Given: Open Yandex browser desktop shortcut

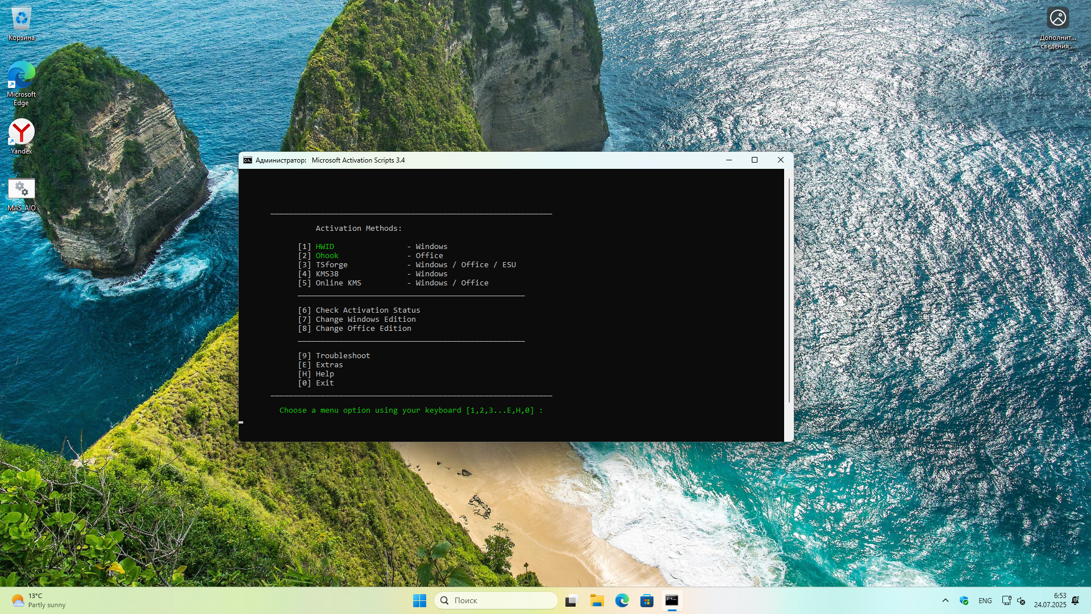Looking at the screenshot, I should (21, 136).
